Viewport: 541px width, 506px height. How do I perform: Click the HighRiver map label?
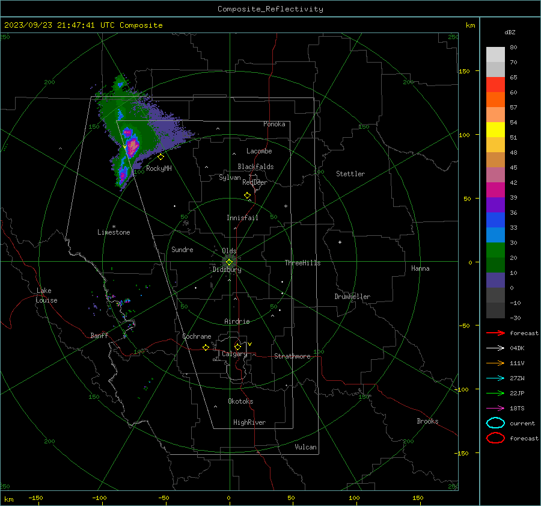coord(249,422)
